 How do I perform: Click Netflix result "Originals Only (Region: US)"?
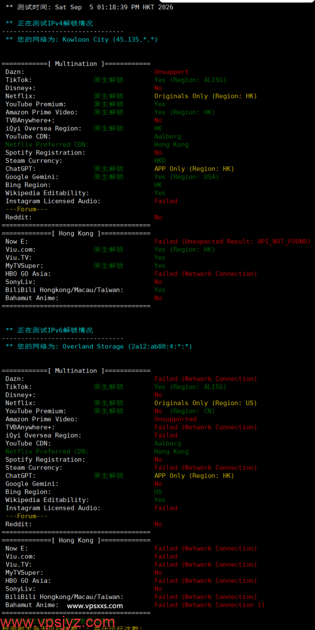coord(205,403)
